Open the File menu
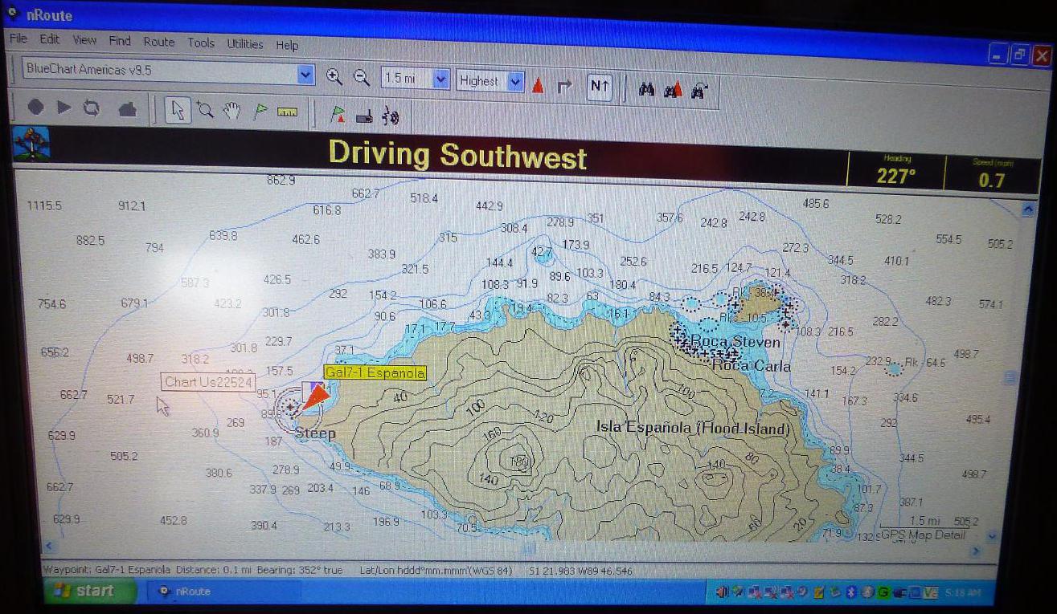Viewport: 1057px width, 614px height. point(18,39)
